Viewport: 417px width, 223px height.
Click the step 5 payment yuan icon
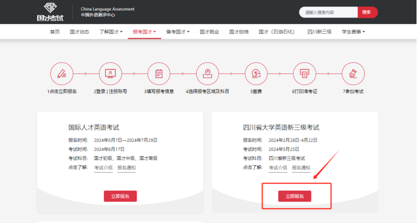coord(256,74)
